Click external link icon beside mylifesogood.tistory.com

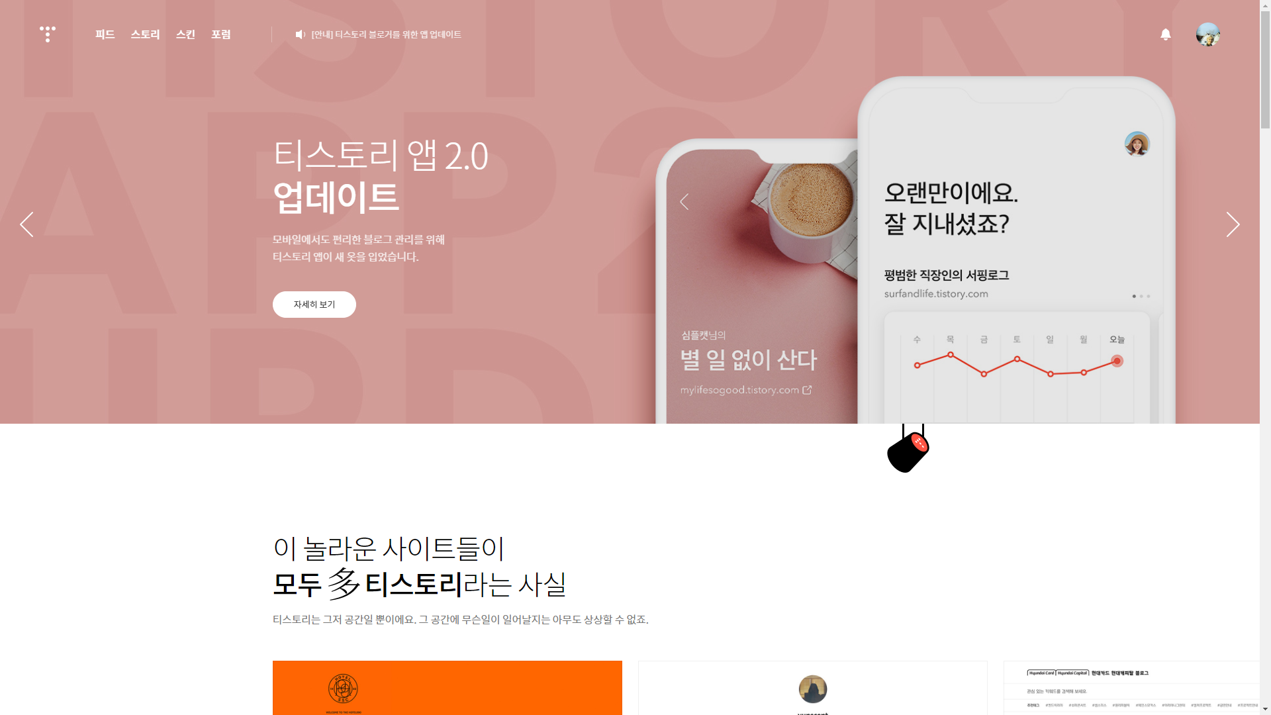(807, 390)
